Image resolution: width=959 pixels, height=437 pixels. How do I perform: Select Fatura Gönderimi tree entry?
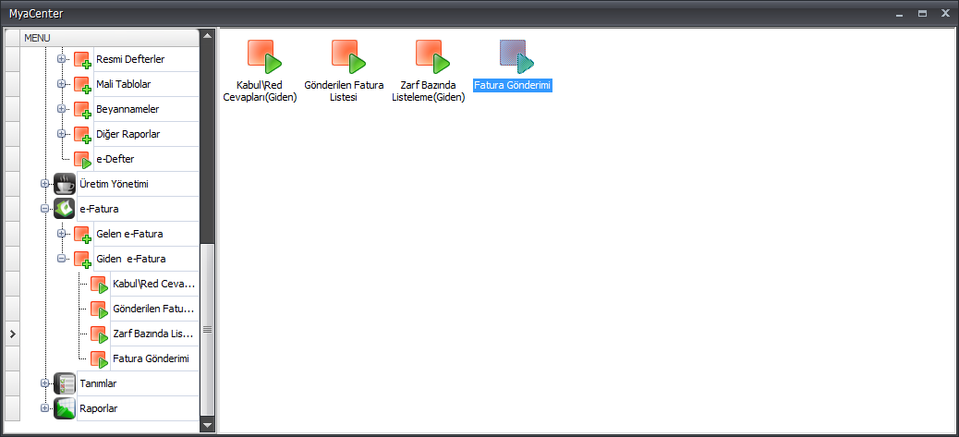[152, 358]
